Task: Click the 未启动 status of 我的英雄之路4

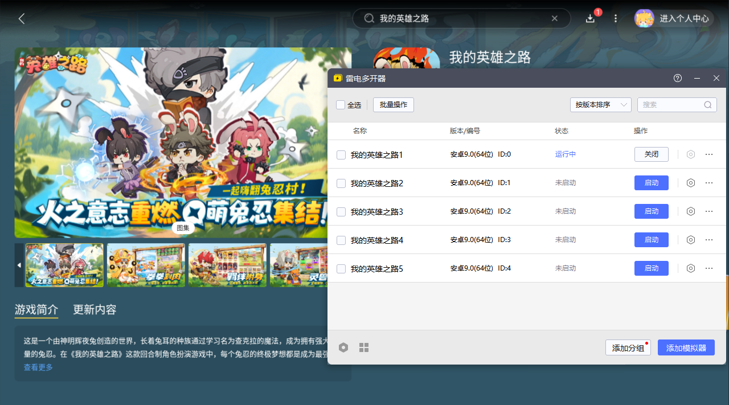Action: [566, 240]
